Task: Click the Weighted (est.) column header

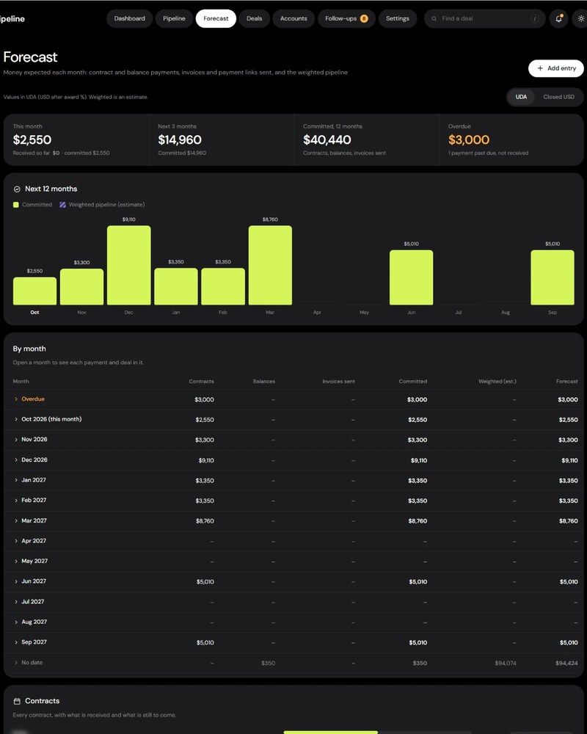Action: (497, 382)
